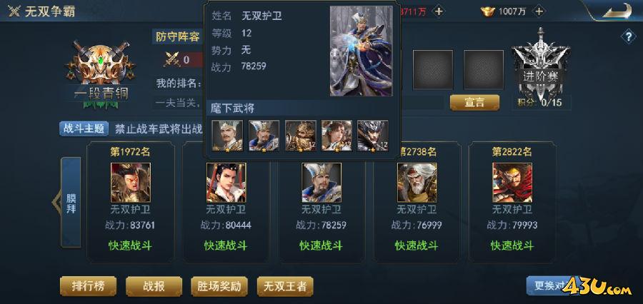This screenshot has width=643, height=304.
Task: Expand the 膜拜 side panel
Action: (71, 203)
